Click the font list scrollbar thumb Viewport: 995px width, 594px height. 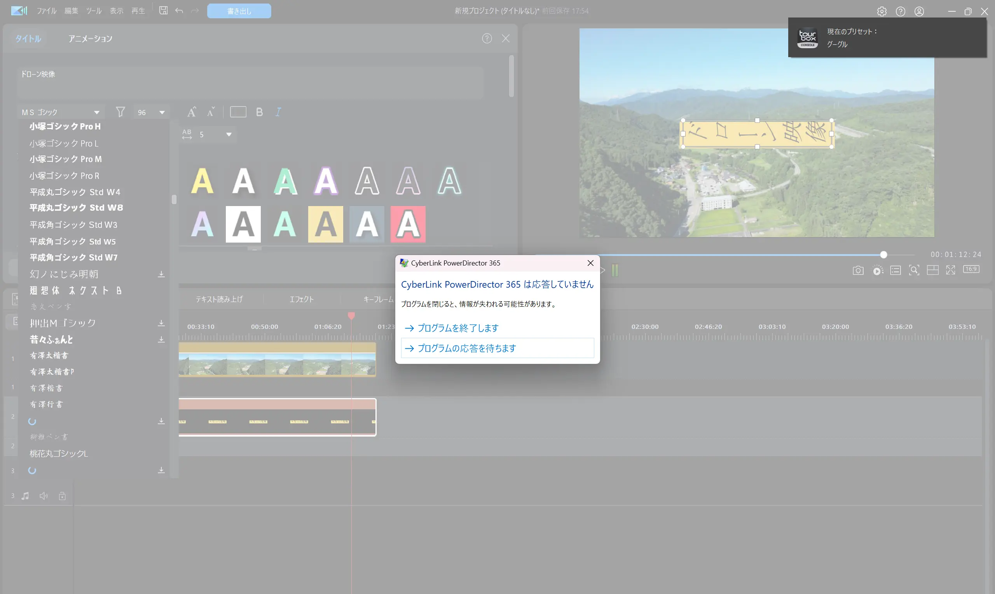174,199
